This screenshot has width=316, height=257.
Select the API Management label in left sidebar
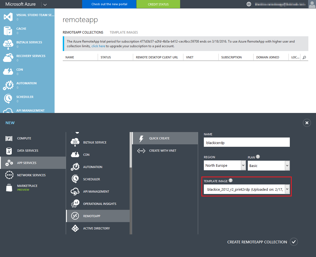coord(31,110)
